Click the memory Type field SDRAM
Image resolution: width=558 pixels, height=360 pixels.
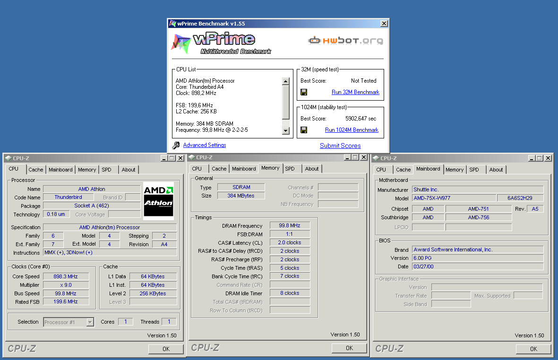(241, 187)
